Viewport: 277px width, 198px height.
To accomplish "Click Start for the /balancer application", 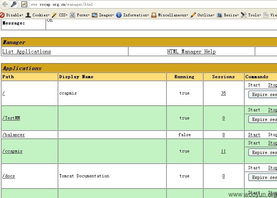I will [254, 135].
